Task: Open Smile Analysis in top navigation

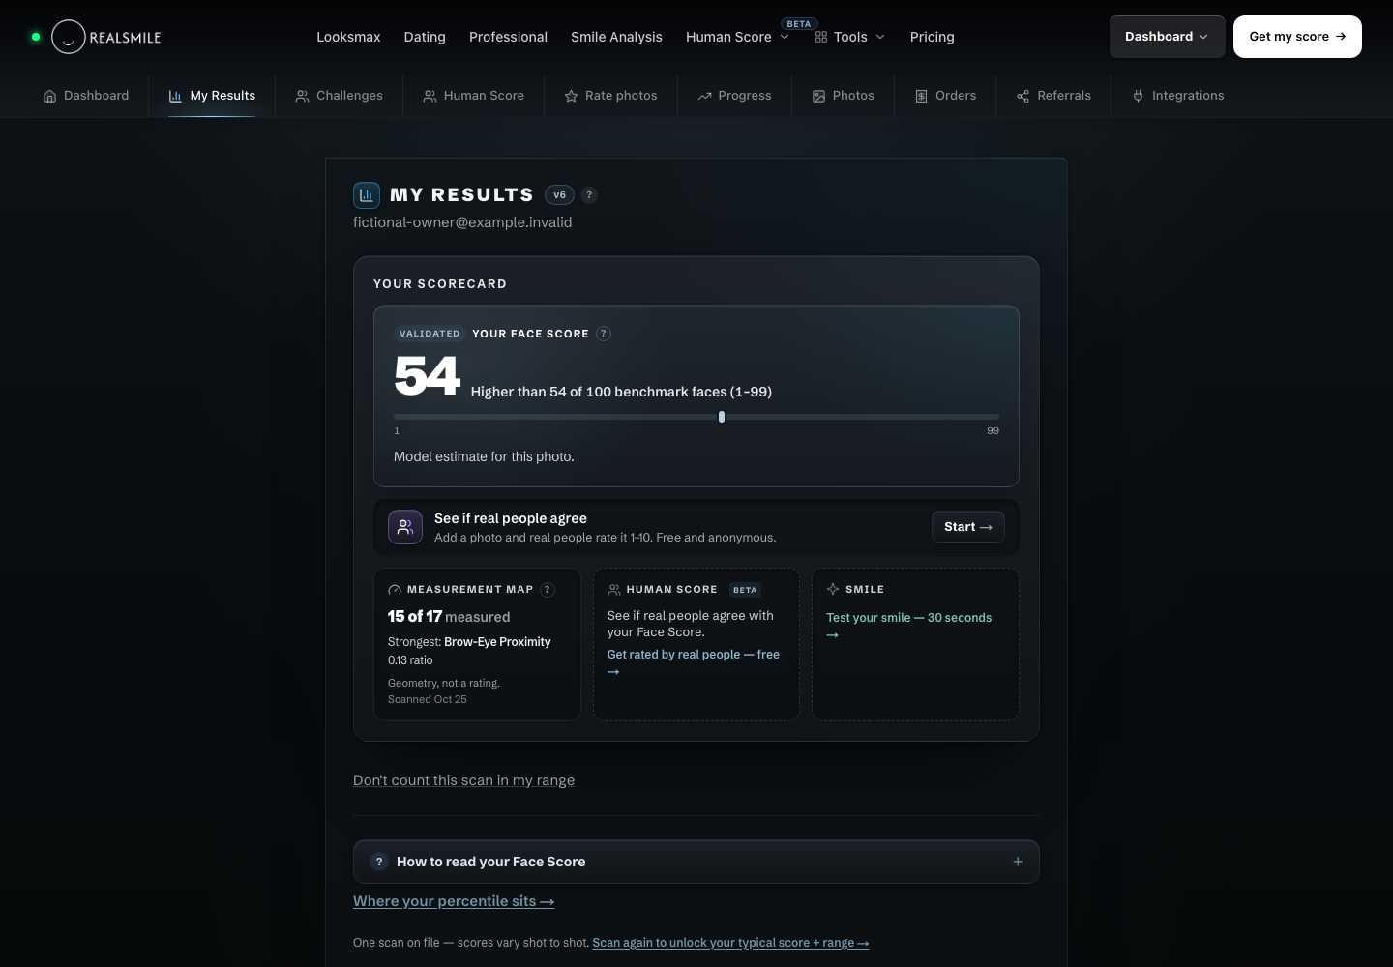Action: [x=616, y=37]
